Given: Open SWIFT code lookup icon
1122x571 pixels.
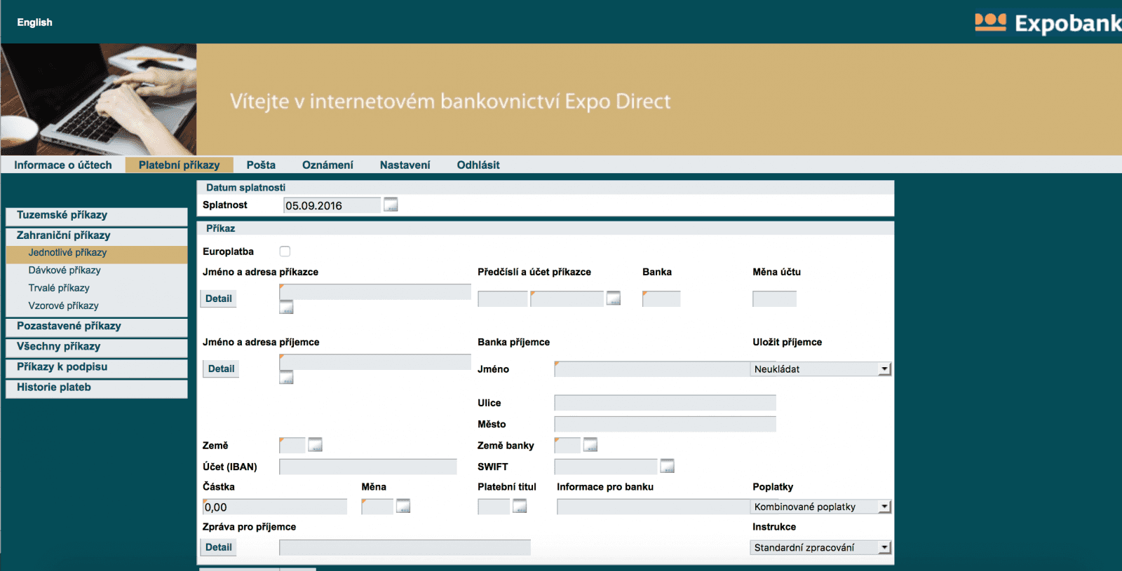Looking at the screenshot, I should (668, 466).
